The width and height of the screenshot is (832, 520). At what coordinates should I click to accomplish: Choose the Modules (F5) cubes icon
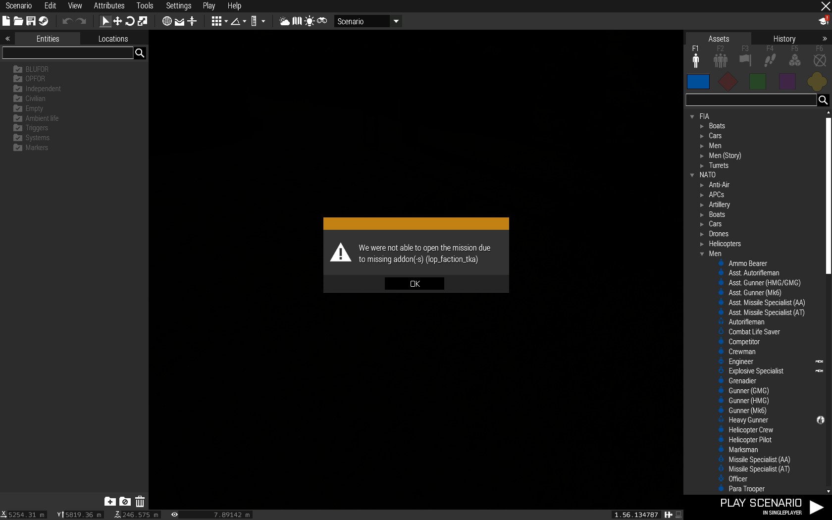tap(794, 60)
